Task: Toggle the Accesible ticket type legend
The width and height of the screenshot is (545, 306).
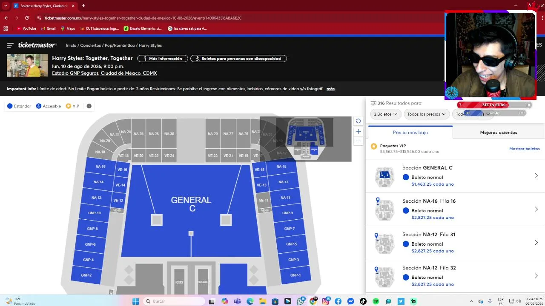Action: coord(49,106)
